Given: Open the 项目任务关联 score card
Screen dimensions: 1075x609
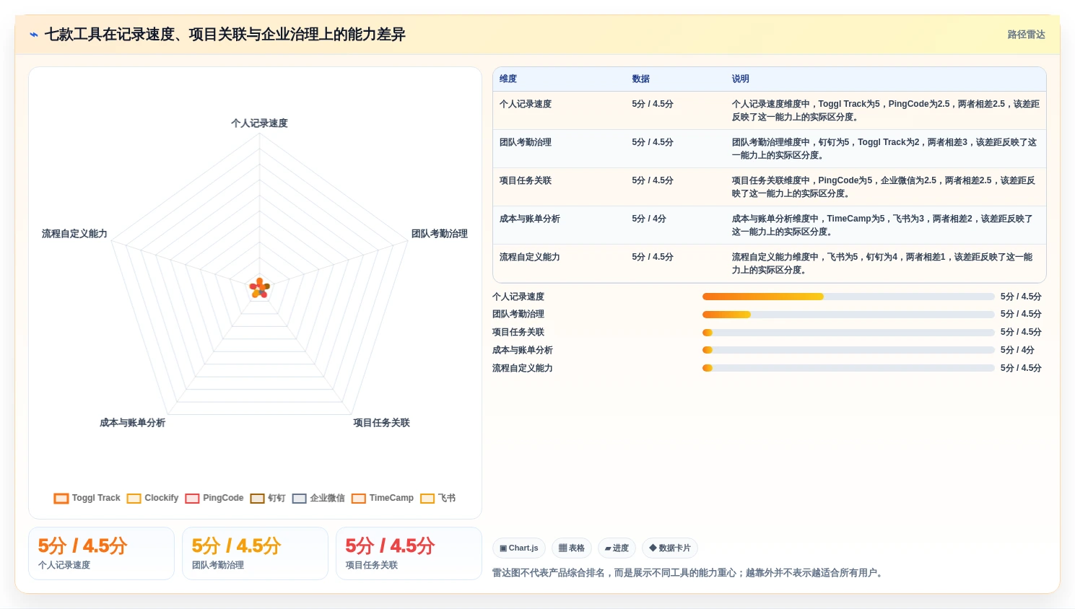Looking at the screenshot, I should [409, 553].
